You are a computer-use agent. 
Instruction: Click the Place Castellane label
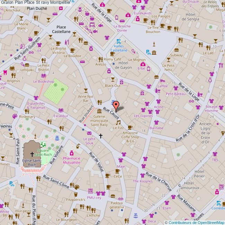pyautogui.click(x=61, y=29)
